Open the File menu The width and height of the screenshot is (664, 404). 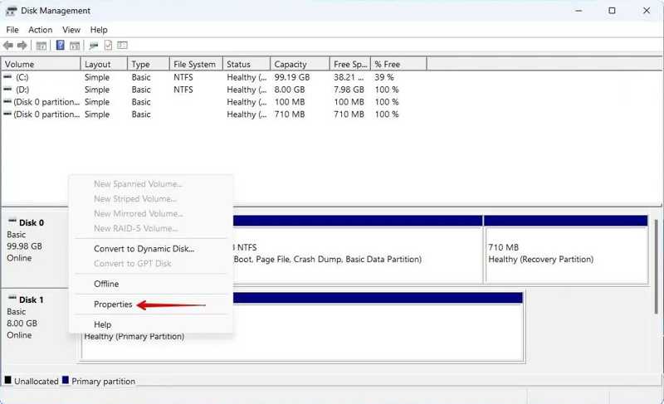(12, 30)
